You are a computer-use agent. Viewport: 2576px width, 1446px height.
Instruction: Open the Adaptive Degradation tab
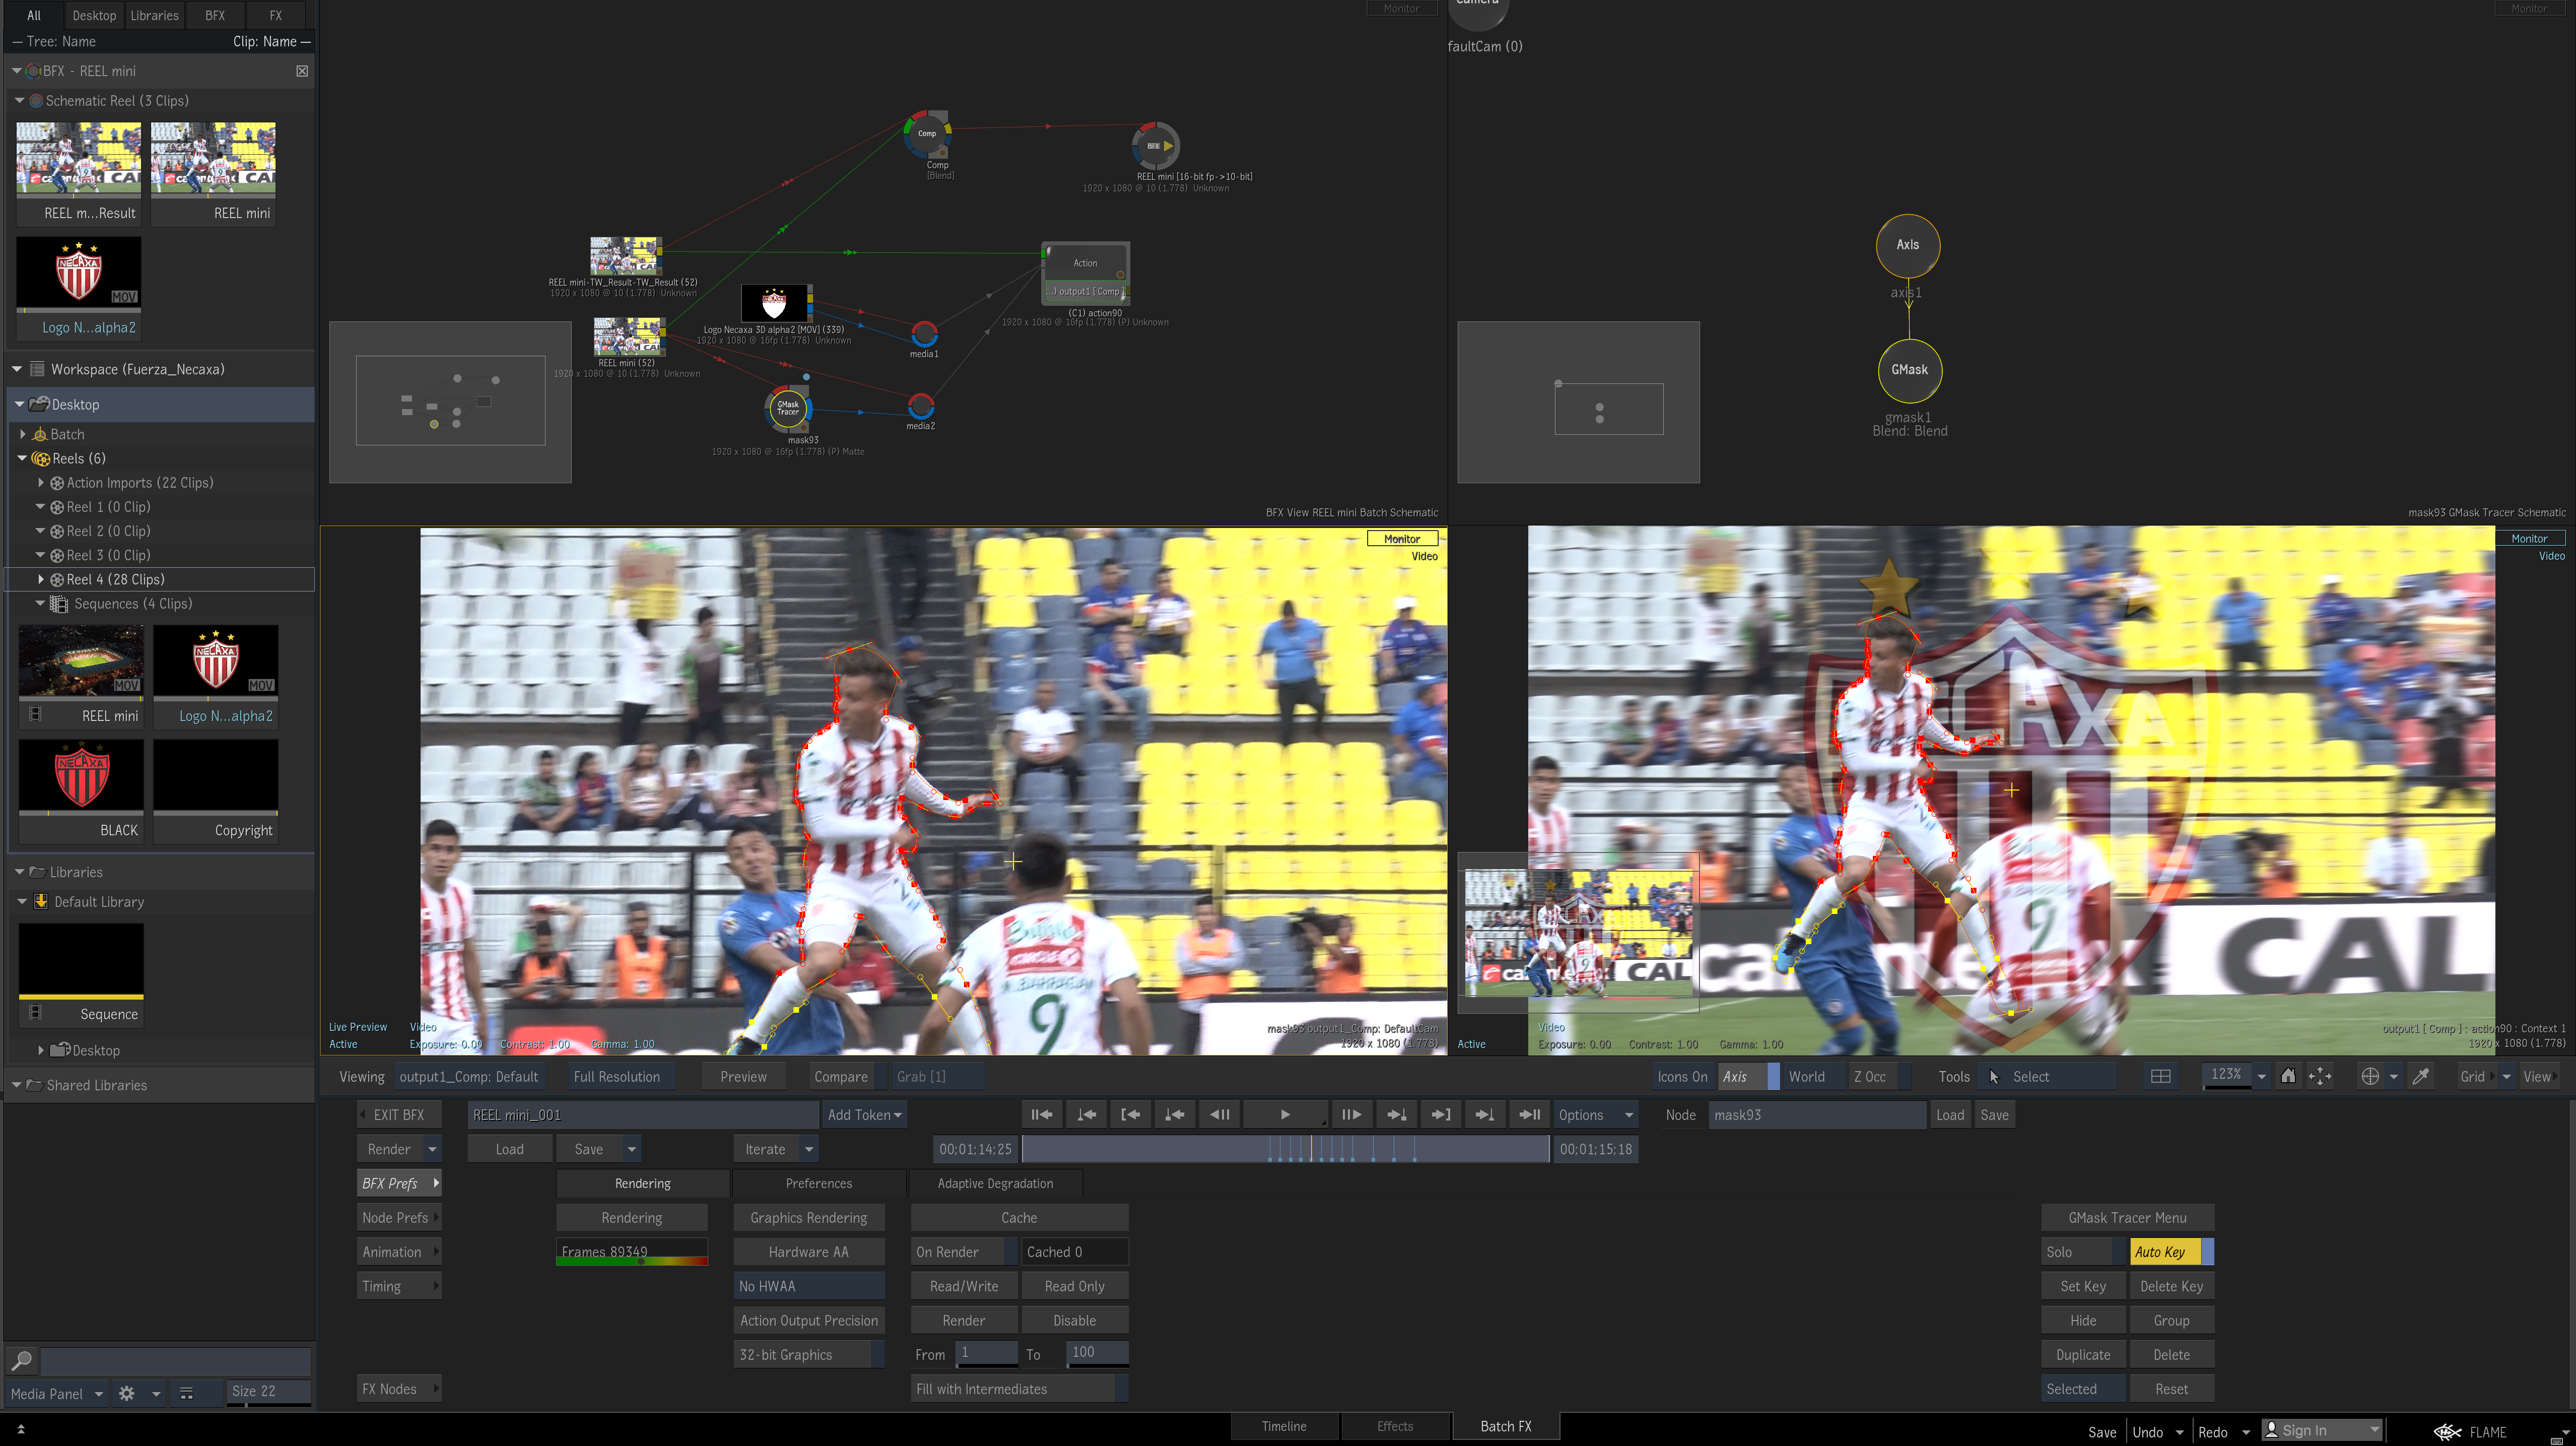[994, 1183]
